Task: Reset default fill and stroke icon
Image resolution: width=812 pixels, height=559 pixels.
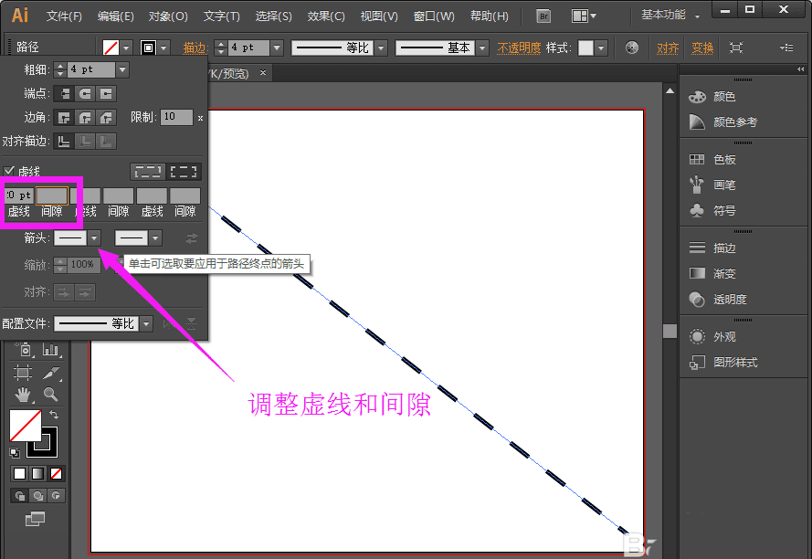Action: point(15,453)
